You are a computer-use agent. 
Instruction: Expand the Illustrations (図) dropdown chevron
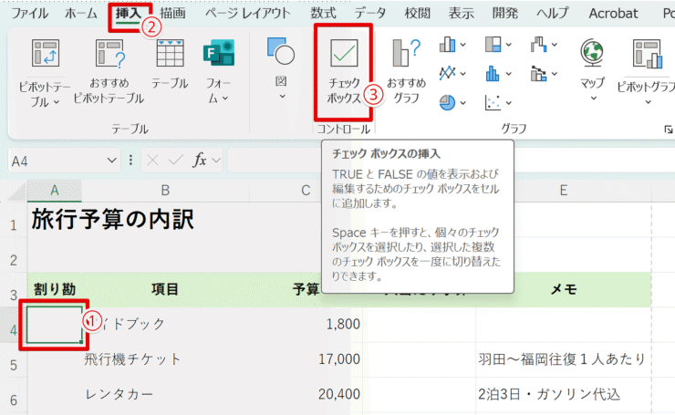pos(282,97)
